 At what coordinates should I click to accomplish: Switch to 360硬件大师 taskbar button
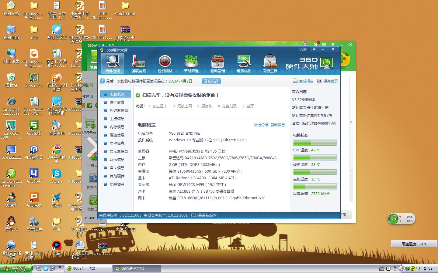pyautogui.click(x=137, y=268)
